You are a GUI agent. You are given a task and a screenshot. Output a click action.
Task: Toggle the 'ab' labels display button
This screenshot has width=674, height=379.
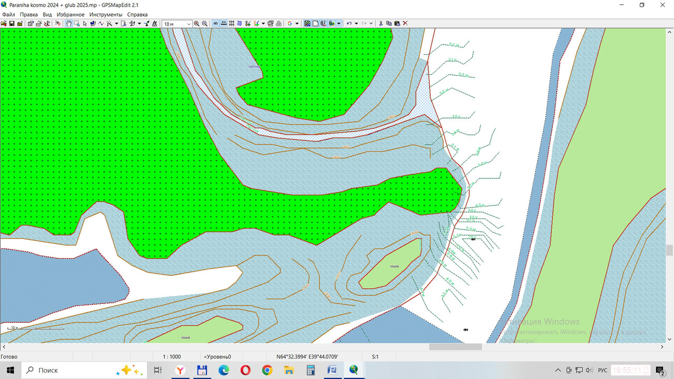click(x=216, y=24)
